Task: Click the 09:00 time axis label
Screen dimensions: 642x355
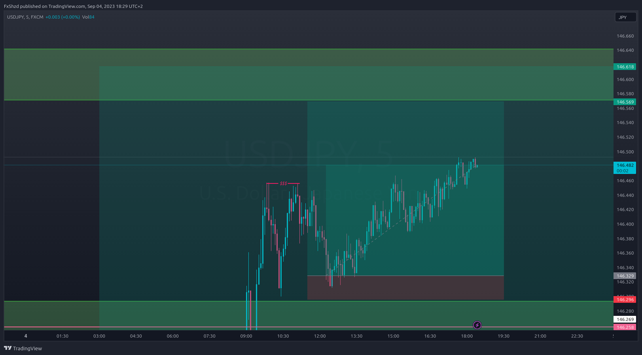Action: coord(246,336)
